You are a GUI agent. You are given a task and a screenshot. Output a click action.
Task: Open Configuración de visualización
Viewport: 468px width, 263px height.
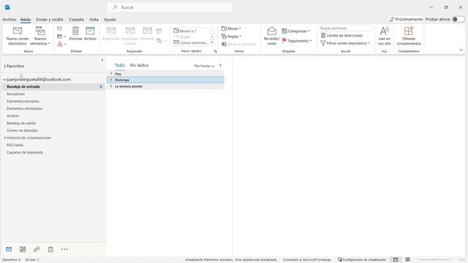362,260
